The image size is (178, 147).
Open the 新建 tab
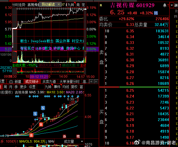coord(18,82)
